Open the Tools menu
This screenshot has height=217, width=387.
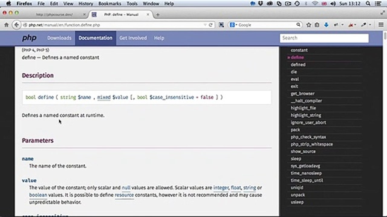(132, 4)
